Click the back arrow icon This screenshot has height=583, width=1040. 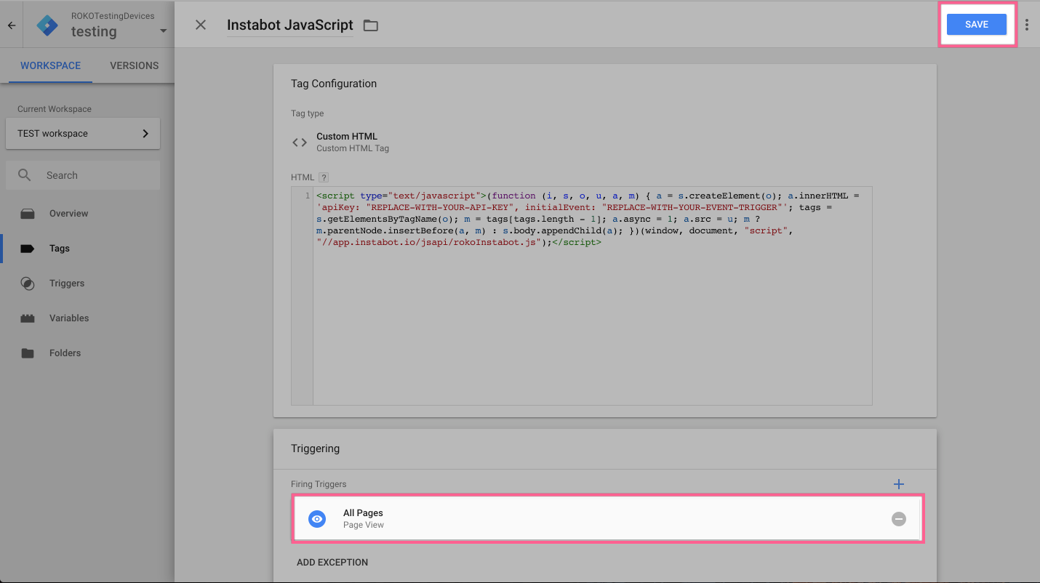(x=12, y=25)
